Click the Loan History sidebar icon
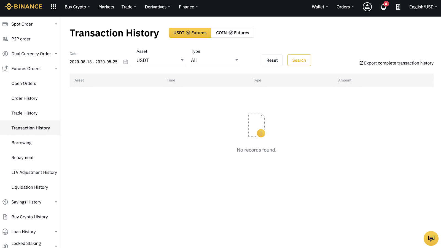Viewport: 441px width, 248px height. 5,232
